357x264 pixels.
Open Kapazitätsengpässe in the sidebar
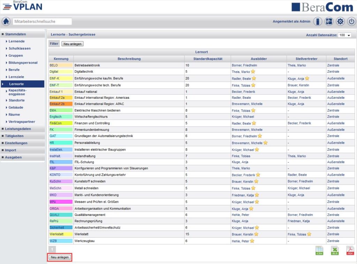[17, 92]
